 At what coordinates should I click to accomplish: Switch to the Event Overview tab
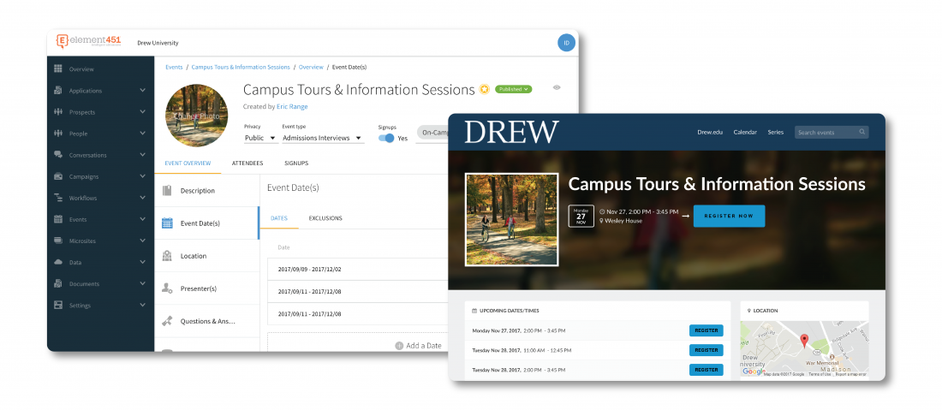(188, 163)
